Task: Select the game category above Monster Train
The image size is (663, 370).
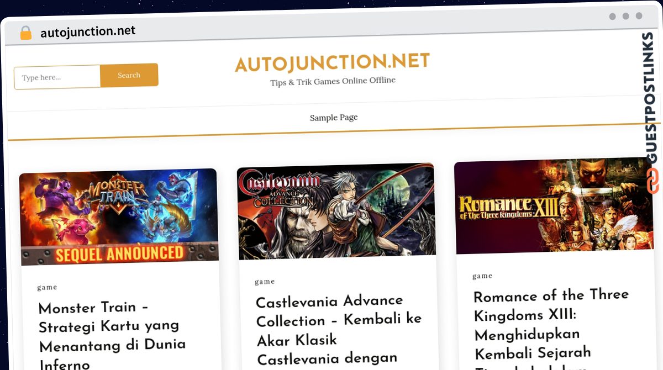Action: (x=47, y=287)
